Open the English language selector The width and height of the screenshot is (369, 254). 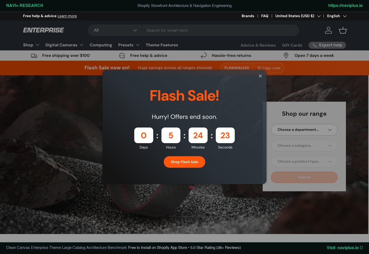tap(337, 16)
